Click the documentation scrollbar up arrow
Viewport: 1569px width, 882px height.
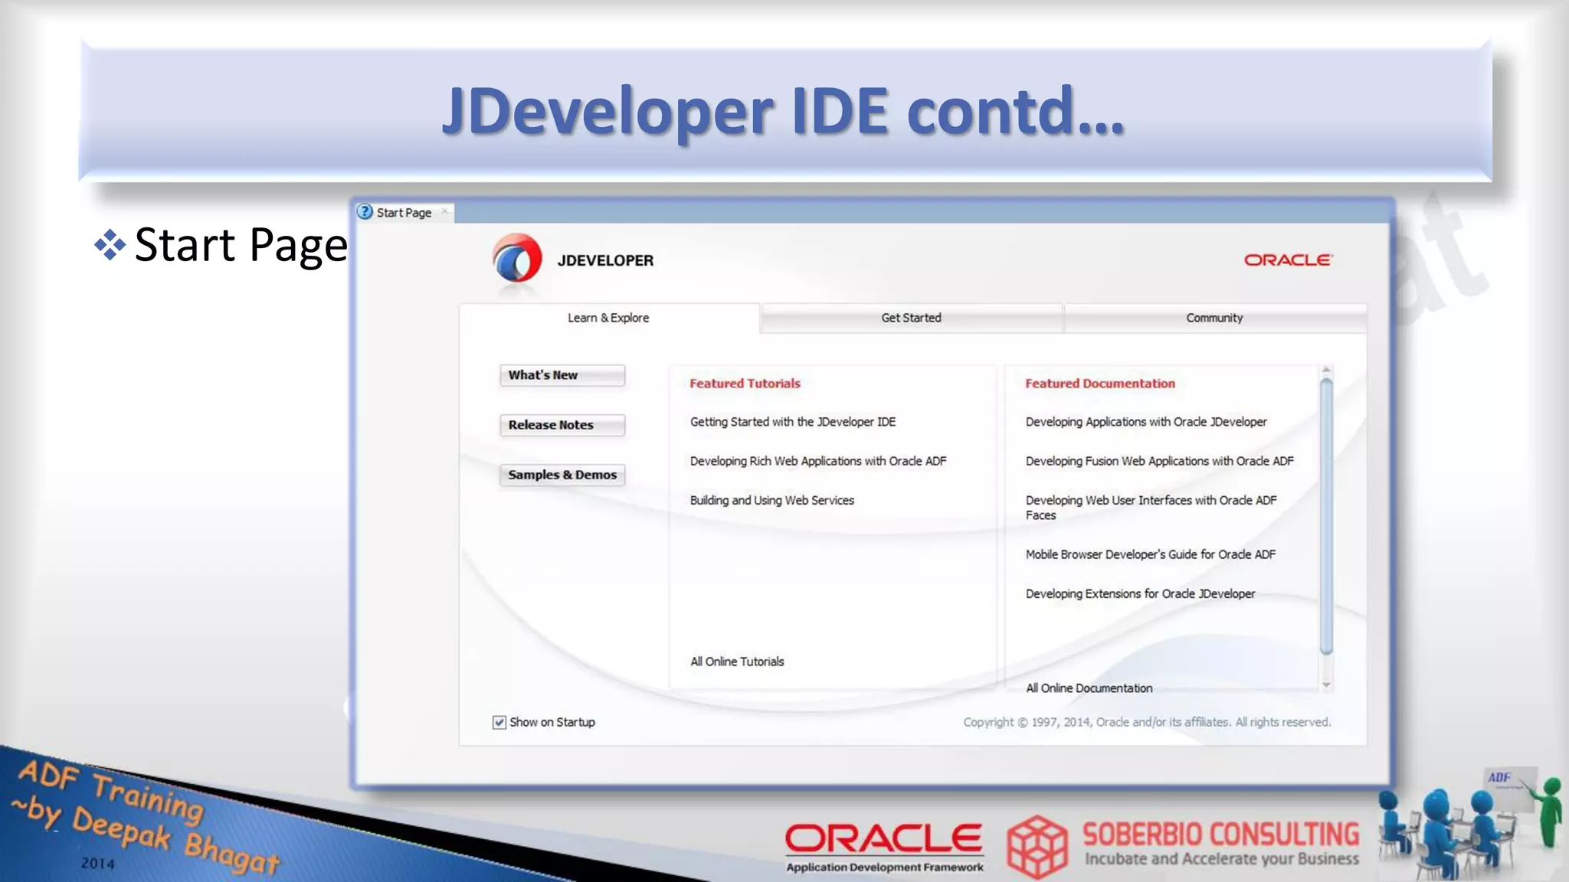coord(1326,371)
